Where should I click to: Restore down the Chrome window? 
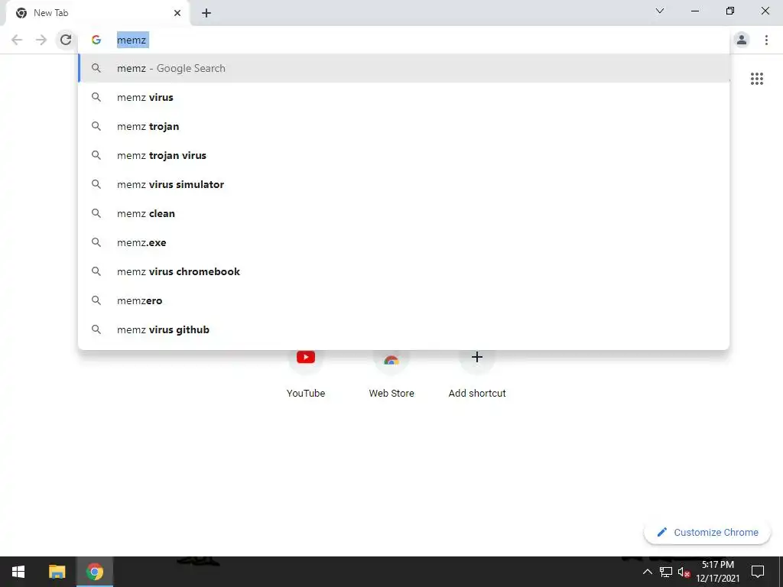[x=730, y=11]
